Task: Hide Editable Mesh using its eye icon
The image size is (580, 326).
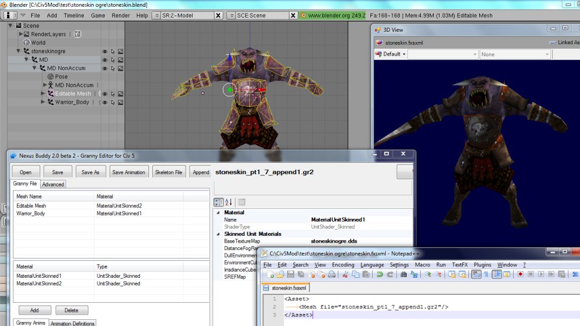Action: pos(105,94)
